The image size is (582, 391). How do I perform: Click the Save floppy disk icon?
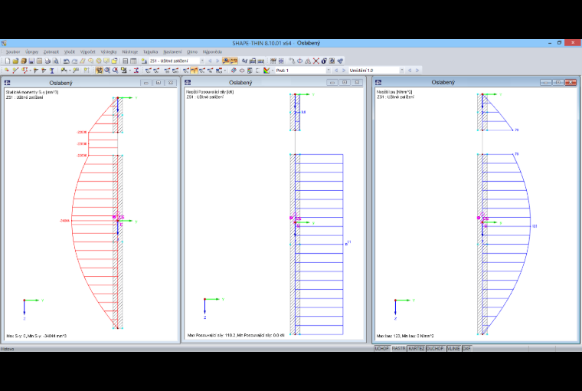[x=31, y=61]
